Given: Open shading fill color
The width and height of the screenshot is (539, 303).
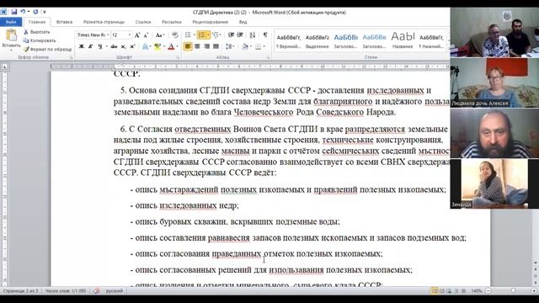Looking at the screenshot, I should (244, 46).
